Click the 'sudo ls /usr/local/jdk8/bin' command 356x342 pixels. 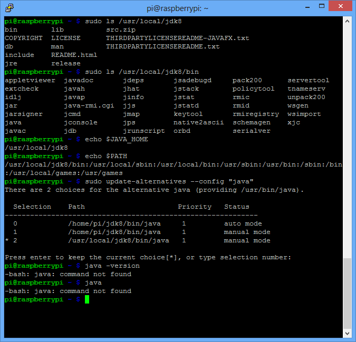(x=142, y=72)
